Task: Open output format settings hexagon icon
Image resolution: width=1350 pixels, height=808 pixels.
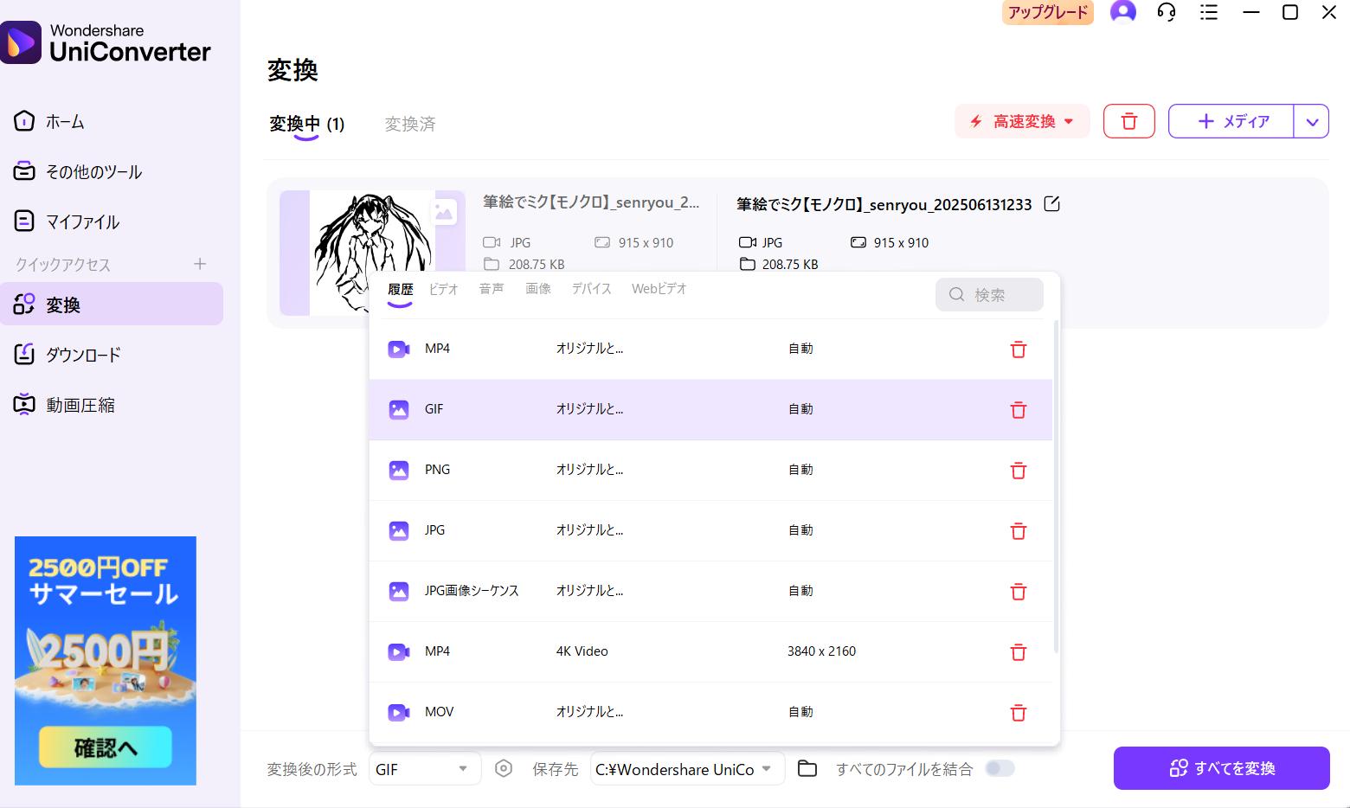Action: 504,768
